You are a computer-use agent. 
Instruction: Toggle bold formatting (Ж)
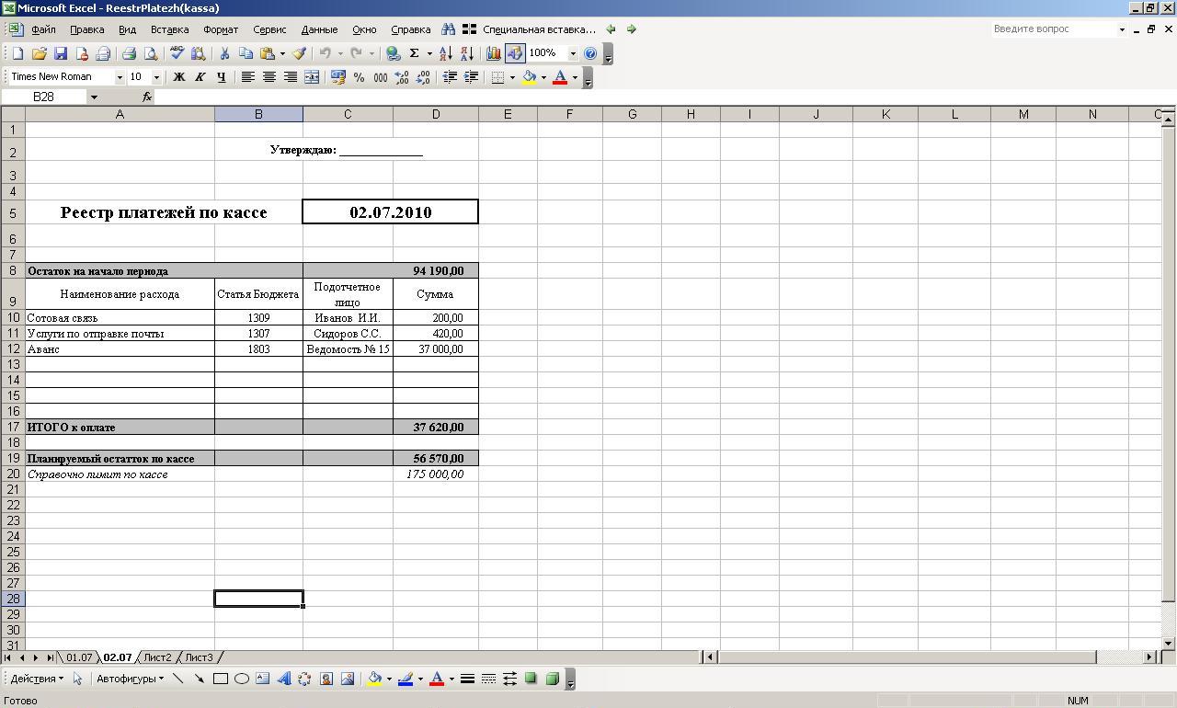tap(179, 77)
